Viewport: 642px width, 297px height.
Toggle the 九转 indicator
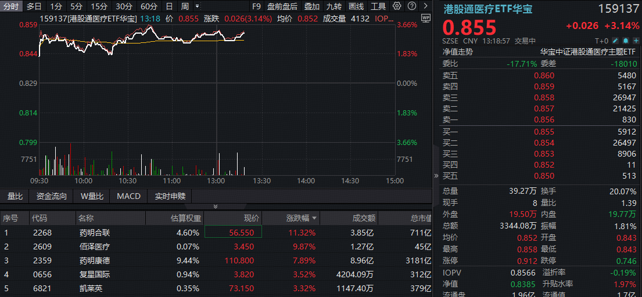coord(333,6)
